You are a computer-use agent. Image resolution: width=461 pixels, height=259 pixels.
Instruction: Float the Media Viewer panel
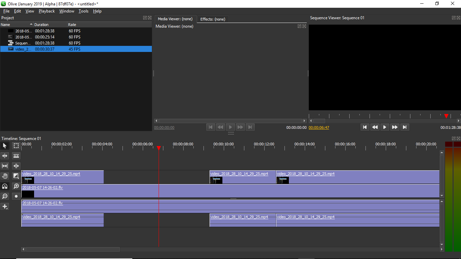[299, 26]
